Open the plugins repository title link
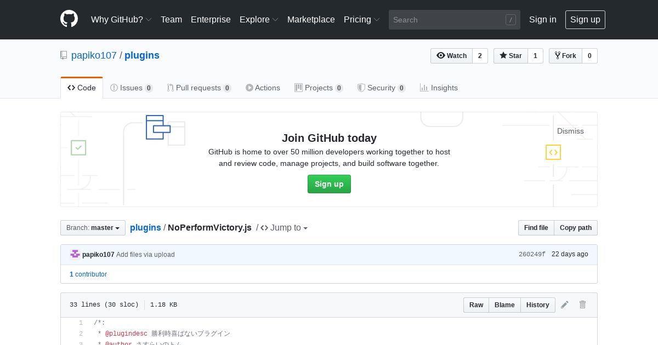Viewport: 658px width, 345px height. pyautogui.click(x=142, y=55)
